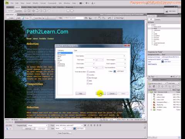The height and width of the screenshot is (139, 185).
Task: Click the Page Properties button
Action: coord(64,133)
